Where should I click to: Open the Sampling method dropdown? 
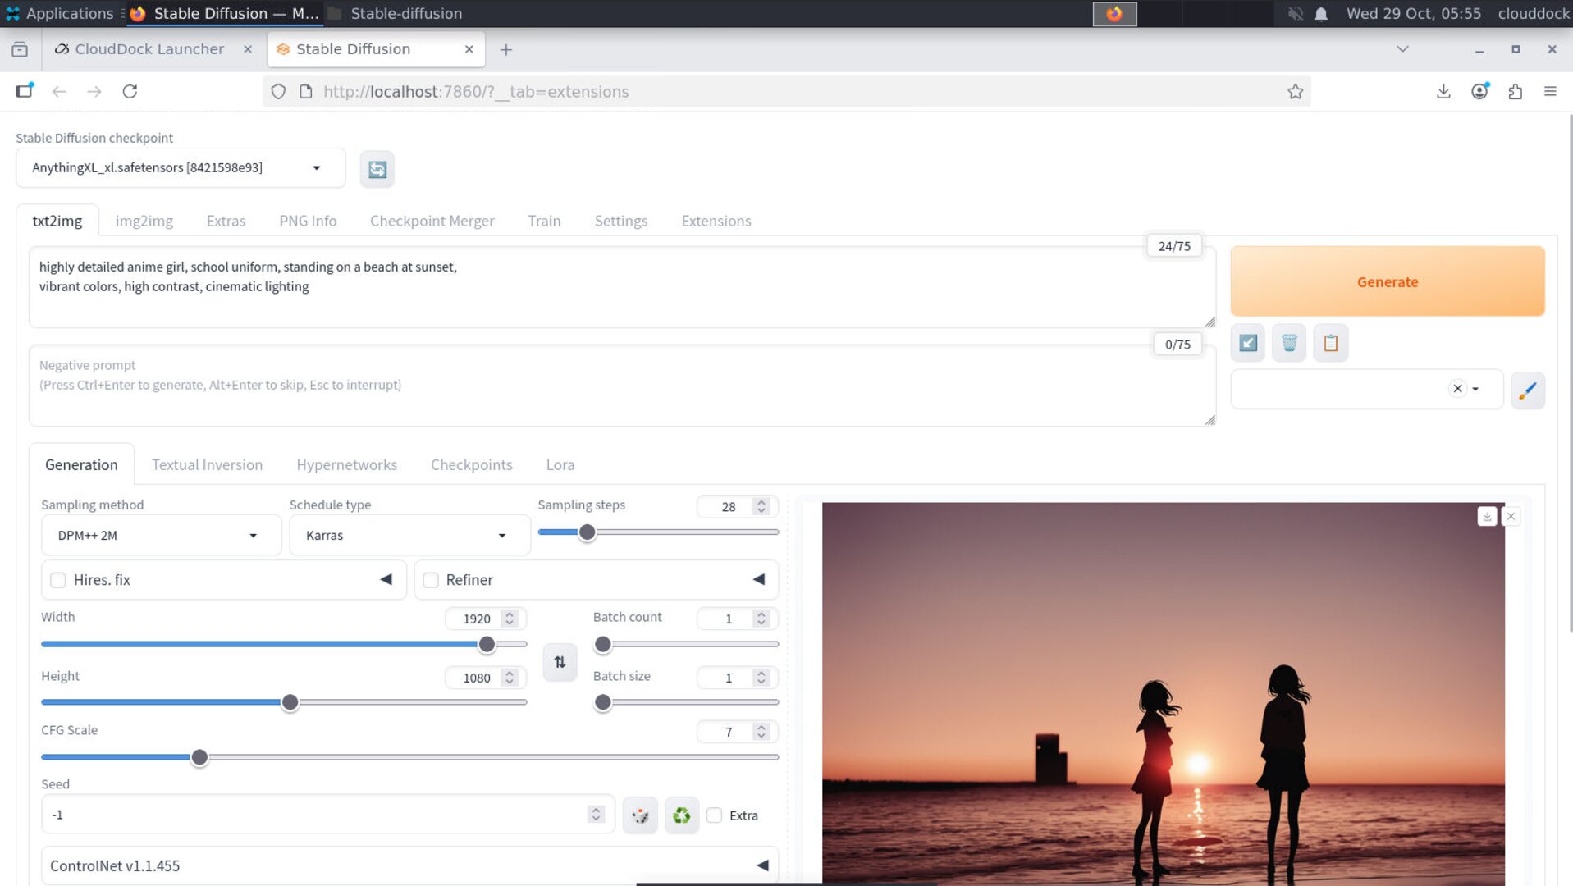pos(160,536)
